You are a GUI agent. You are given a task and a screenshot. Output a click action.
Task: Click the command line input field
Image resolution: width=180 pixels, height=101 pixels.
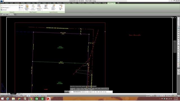91,92
